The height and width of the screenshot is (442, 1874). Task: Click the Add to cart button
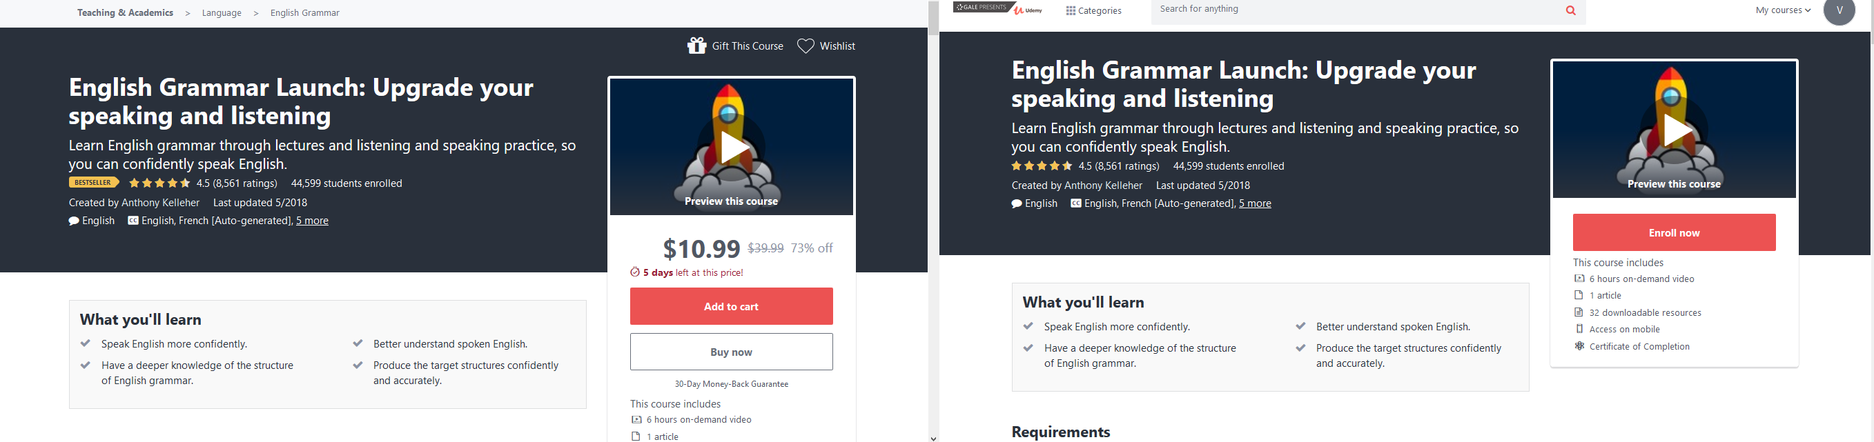click(x=731, y=306)
